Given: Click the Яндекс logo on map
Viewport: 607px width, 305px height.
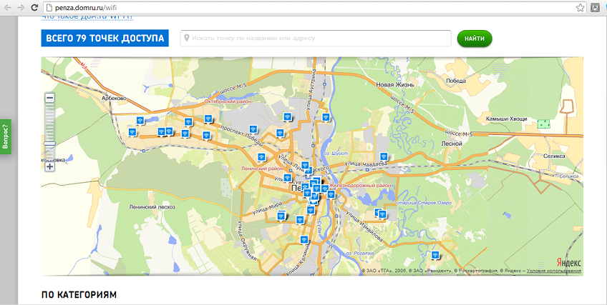Looking at the screenshot, I should [569, 262].
